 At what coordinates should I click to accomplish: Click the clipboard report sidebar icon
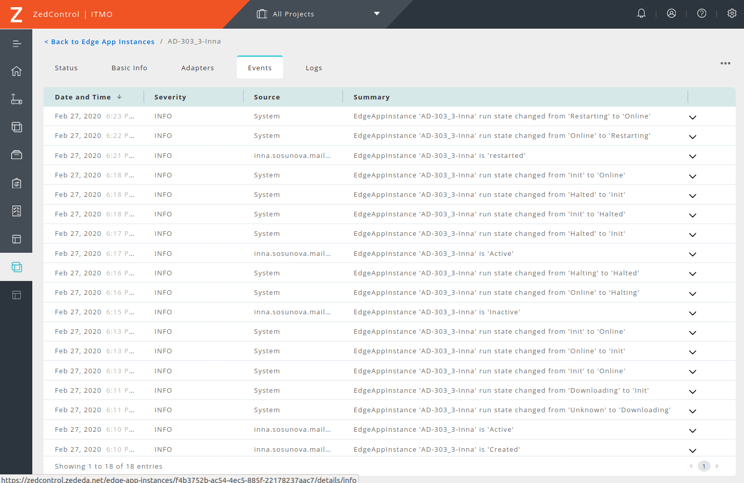16,183
